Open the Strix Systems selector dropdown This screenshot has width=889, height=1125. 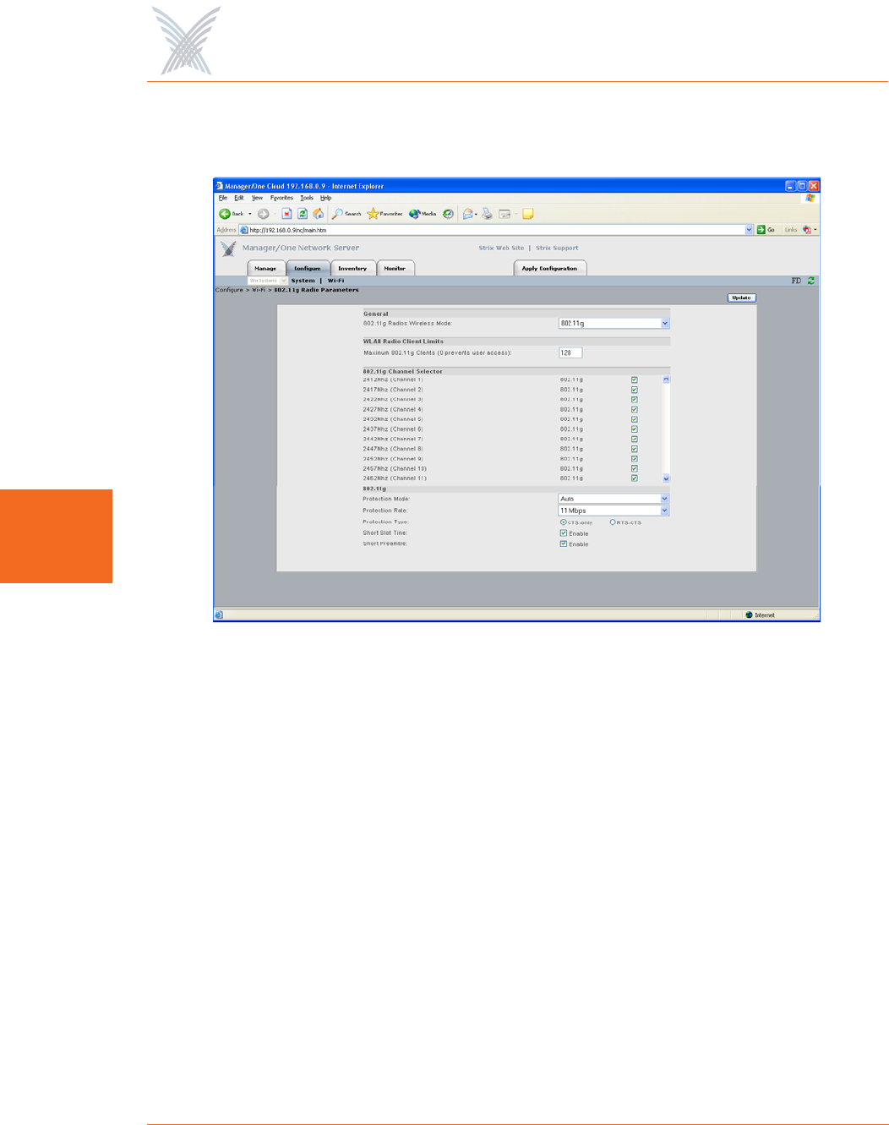click(268, 281)
